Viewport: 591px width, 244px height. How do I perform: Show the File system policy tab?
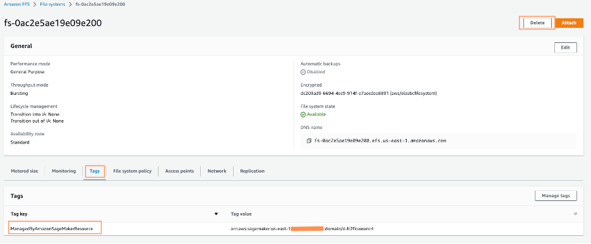(133, 171)
